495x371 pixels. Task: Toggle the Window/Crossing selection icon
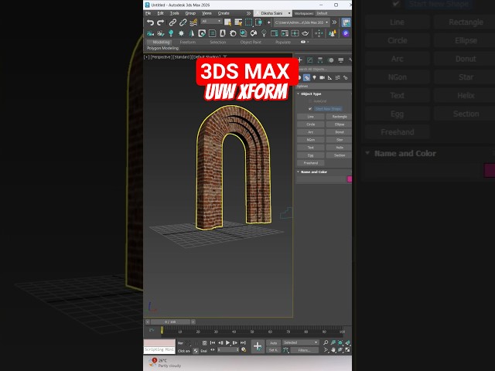click(x=258, y=22)
